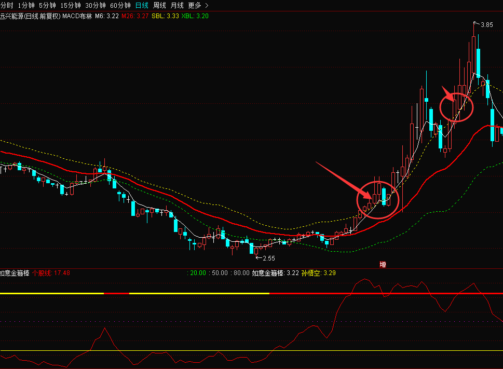Switch to the 日线 daily tab

(142, 6)
